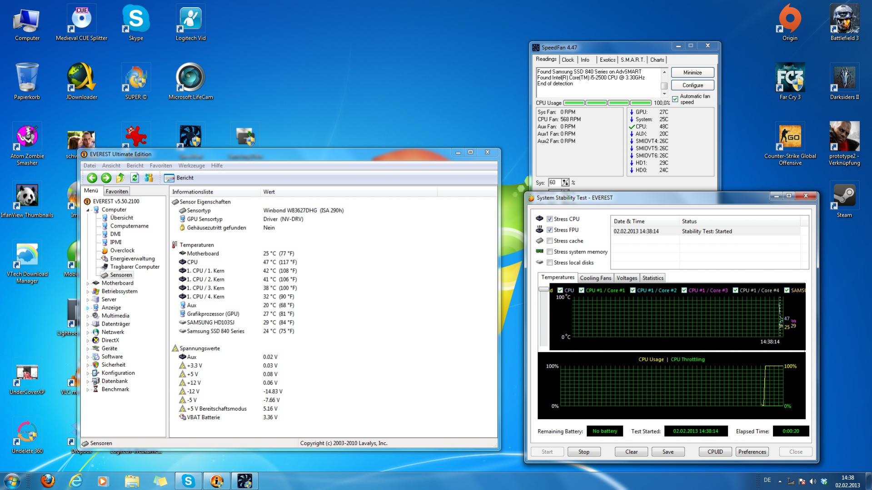
Task: Open the Werkzeuge menu in EVEREST
Action: pyautogui.click(x=191, y=166)
